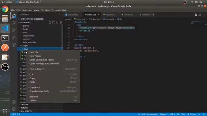207x116 pixels.
Task: Open the Search view in activity bar
Action: click(x=14, y=23)
